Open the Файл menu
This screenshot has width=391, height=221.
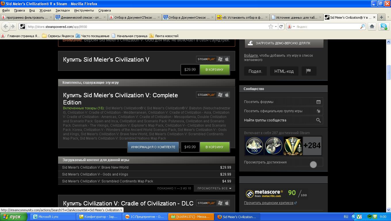[x=6, y=10]
